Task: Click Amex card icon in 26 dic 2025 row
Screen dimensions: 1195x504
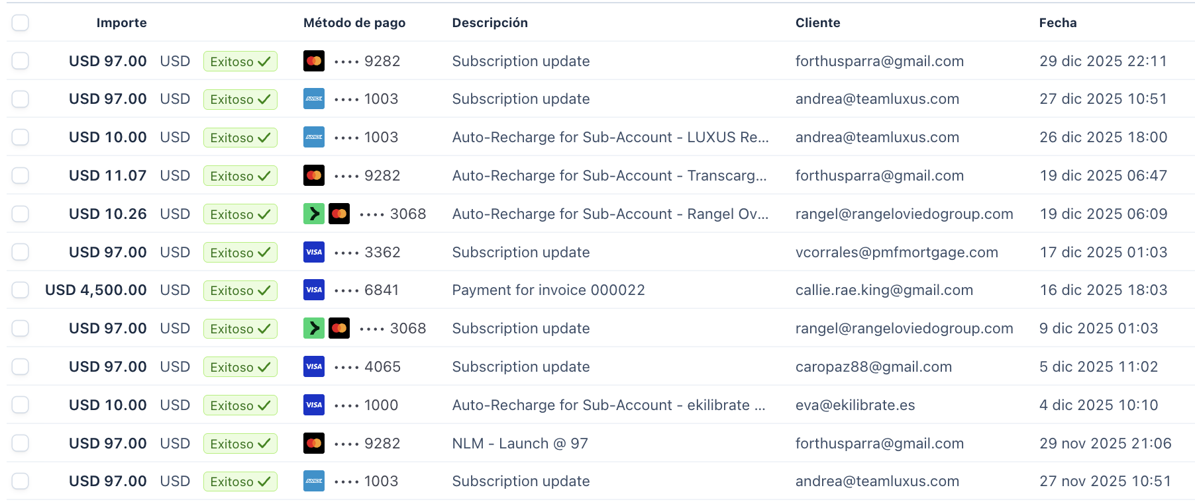Action: pos(314,137)
